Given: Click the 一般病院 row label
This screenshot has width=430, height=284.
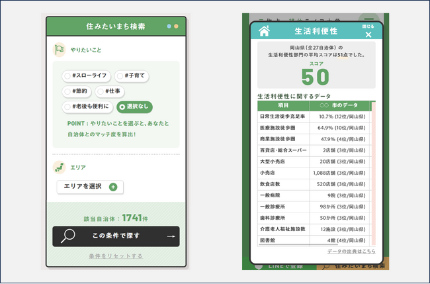Looking at the screenshot, I should (270, 195).
